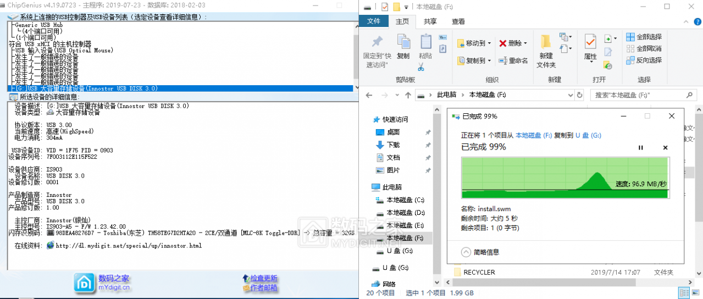The height and width of the screenshot is (299, 703).
Task: Select USB Optical Mouse input device row
Action: pyautogui.click(x=64, y=50)
